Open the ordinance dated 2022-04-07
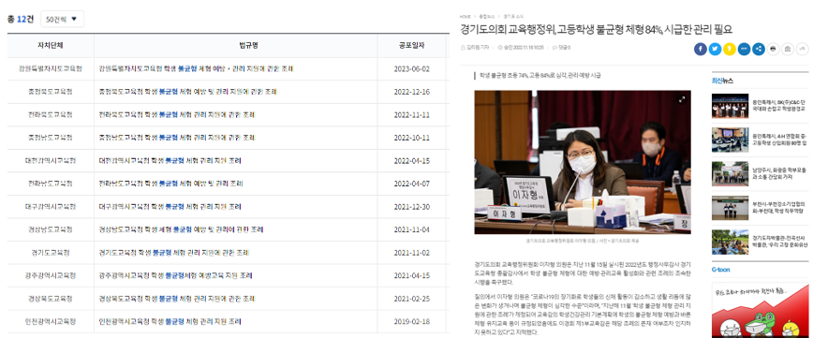This screenshot has height=338, width=813. [170, 184]
